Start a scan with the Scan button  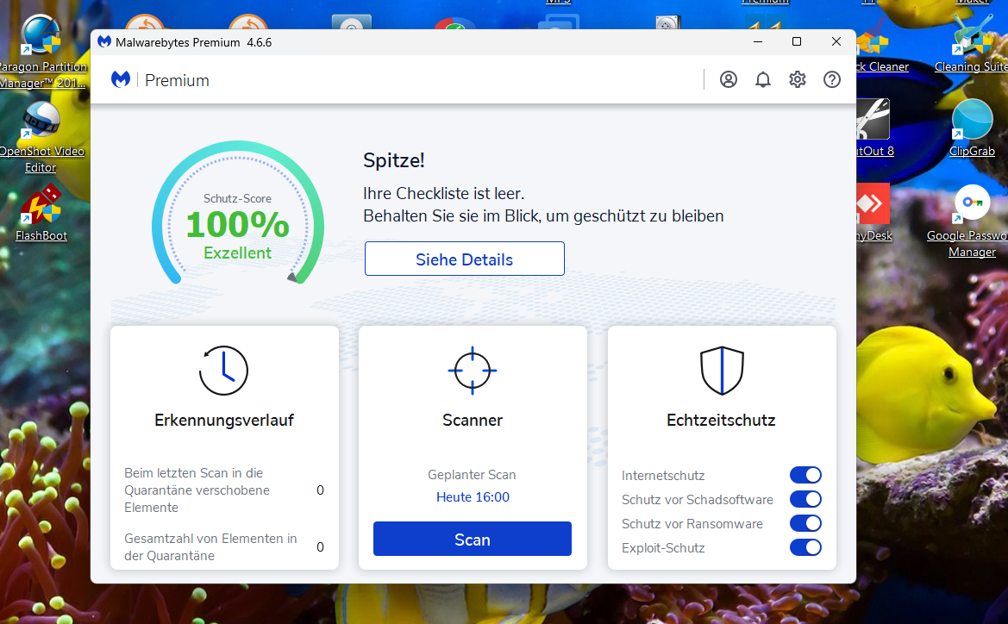point(473,540)
